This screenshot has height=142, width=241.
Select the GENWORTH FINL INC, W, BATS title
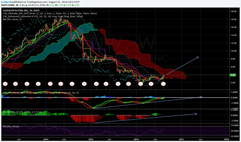[21, 10]
